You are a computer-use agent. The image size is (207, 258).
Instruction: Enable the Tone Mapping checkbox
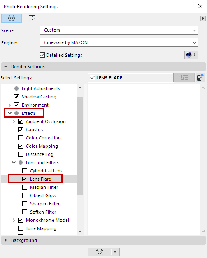(21, 228)
